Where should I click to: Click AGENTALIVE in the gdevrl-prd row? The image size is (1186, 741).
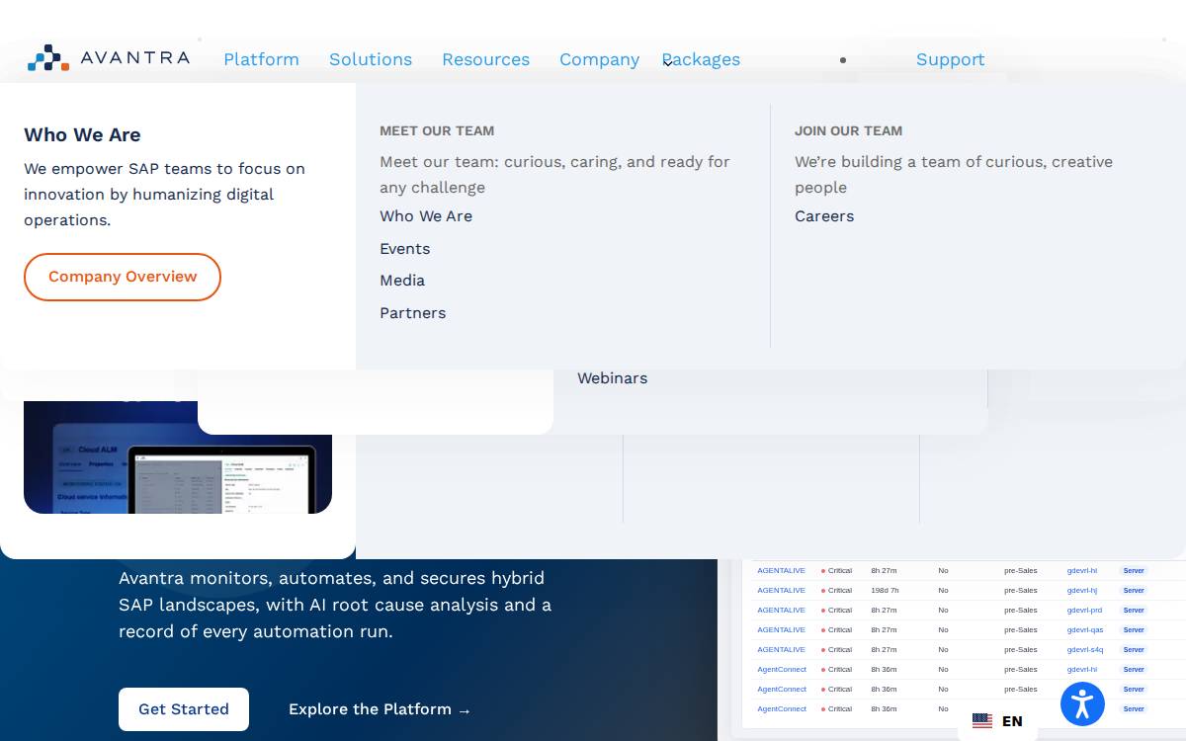781,610
